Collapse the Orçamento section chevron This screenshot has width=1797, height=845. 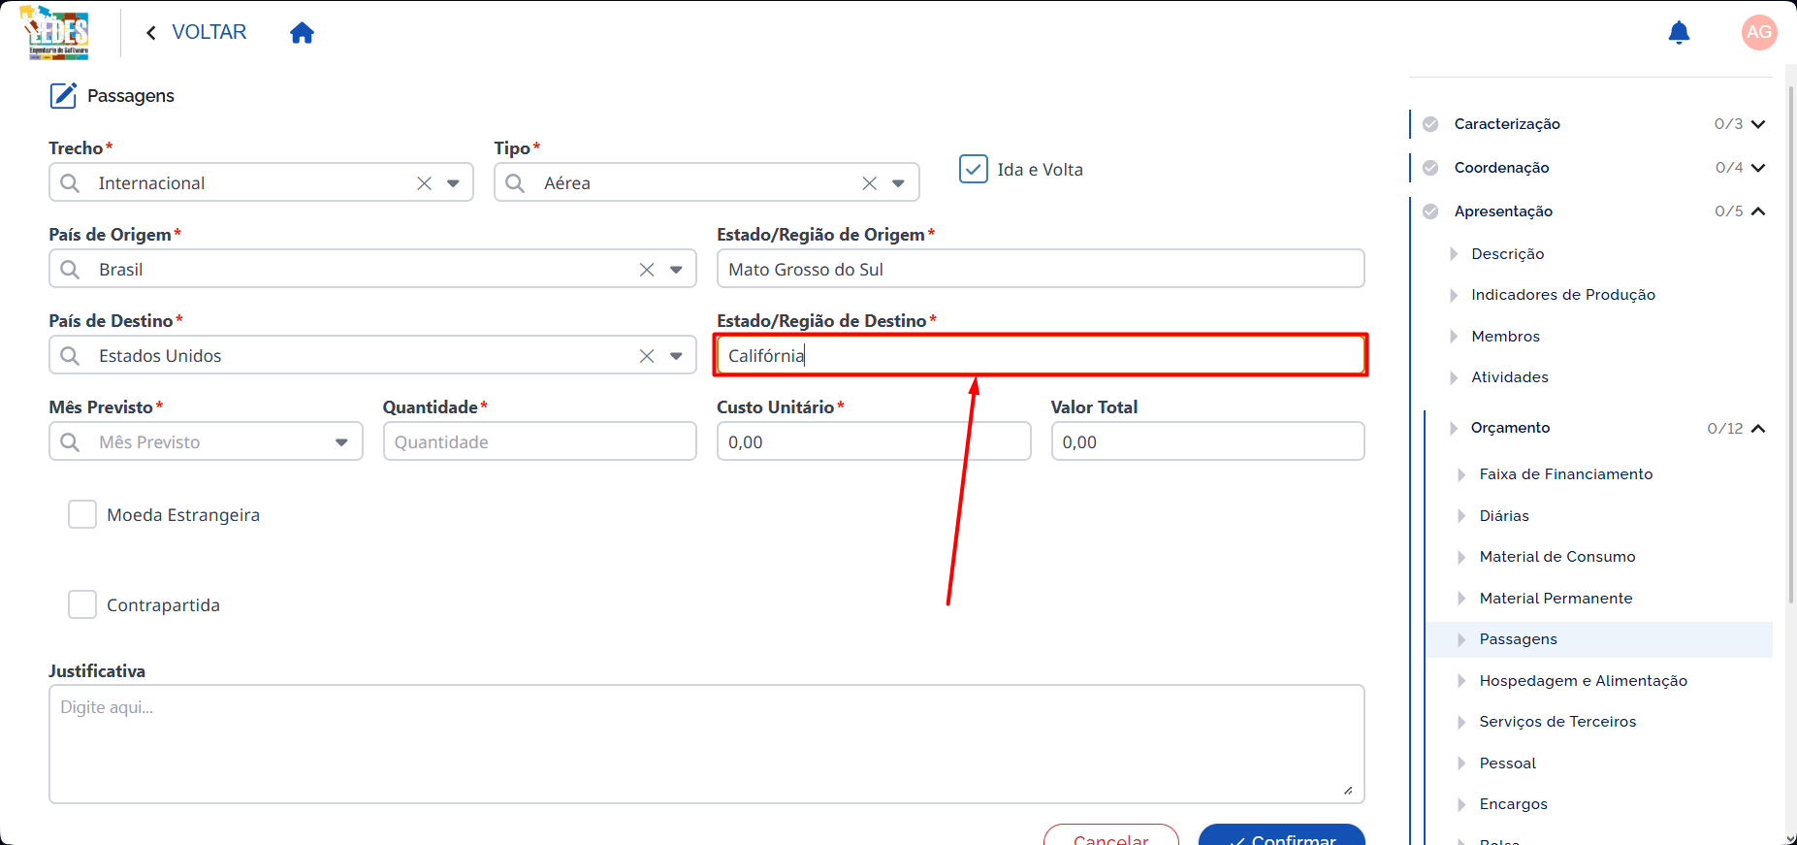[x=1758, y=428]
